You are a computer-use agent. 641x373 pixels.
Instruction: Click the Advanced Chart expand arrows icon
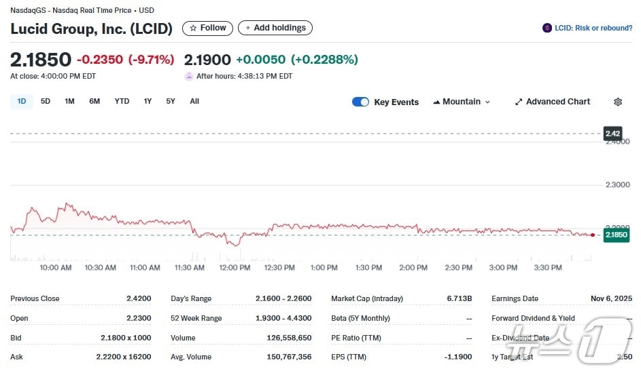click(519, 102)
